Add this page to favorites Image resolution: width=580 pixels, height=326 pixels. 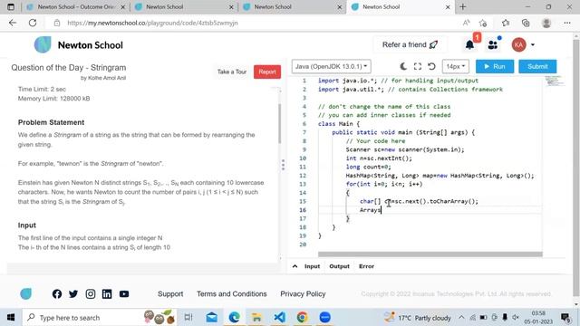click(x=483, y=23)
